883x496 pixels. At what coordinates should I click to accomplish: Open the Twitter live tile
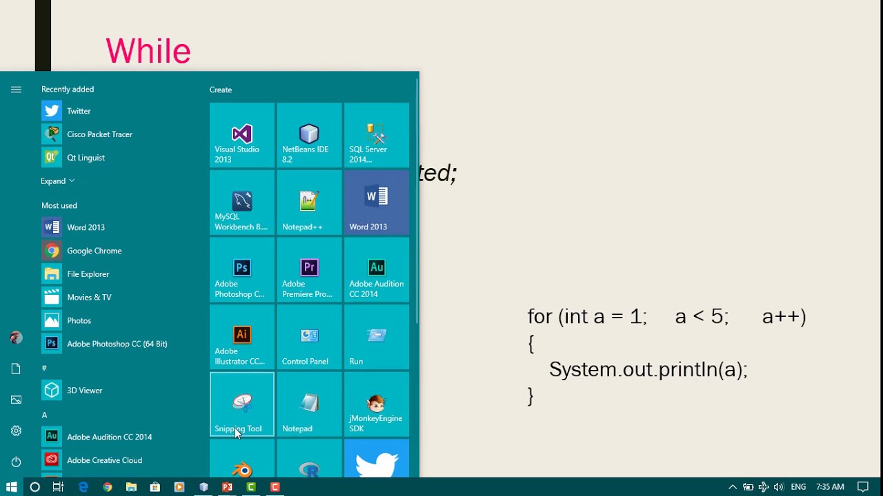(x=377, y=458)
